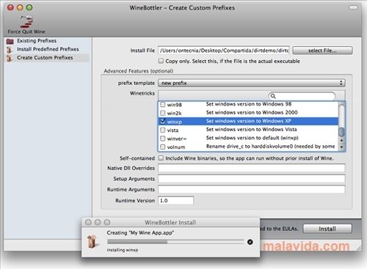Viewport: 367px width, 269px height.
Task: Open the Existing Prefixes section
Action: (x=37, y=41)
